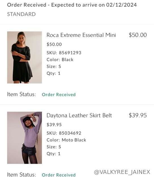154x179 pixels.
Task: Select the second item's Order Received status
Action: click(59, 175)
